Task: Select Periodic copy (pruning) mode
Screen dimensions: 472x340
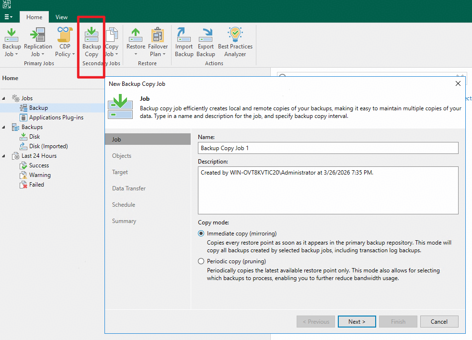Action: [201, 261]
